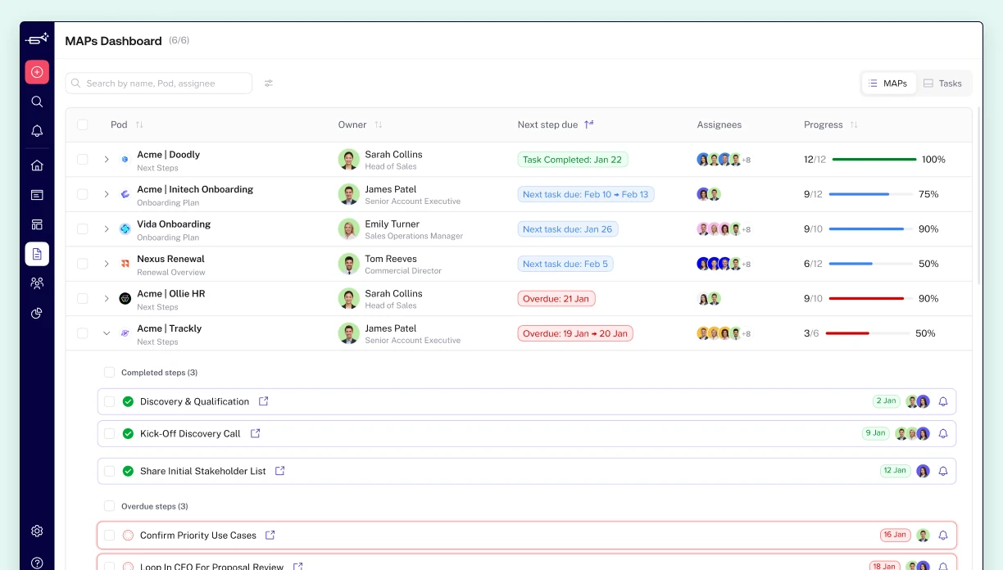
Task: Tick checkbox for Discovery & Qualification step
Action: [109, 401]
